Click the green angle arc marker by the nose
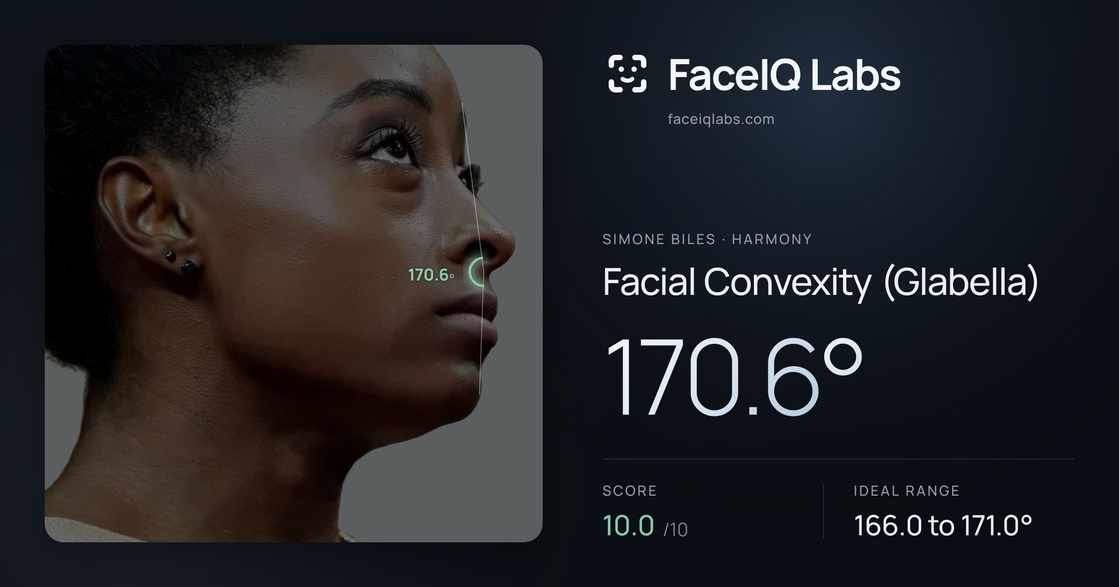The width and height of the screenshot is (1119, 587). 477,272
